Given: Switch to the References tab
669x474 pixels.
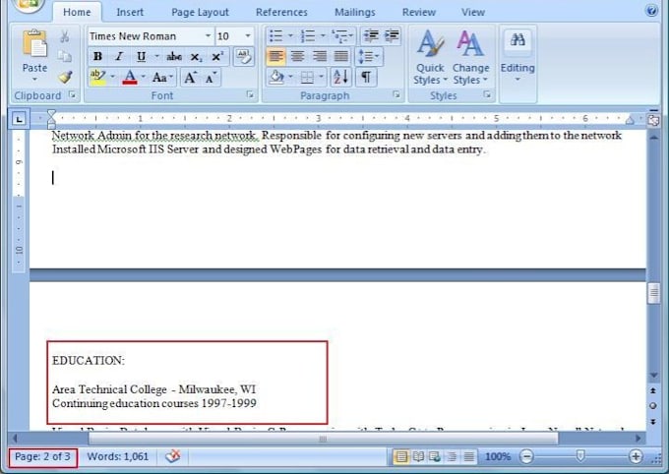Looking at the screenshot, I should (281, 13).
